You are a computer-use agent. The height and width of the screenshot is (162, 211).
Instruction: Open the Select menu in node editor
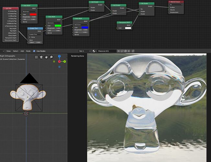tap(16, 51)
